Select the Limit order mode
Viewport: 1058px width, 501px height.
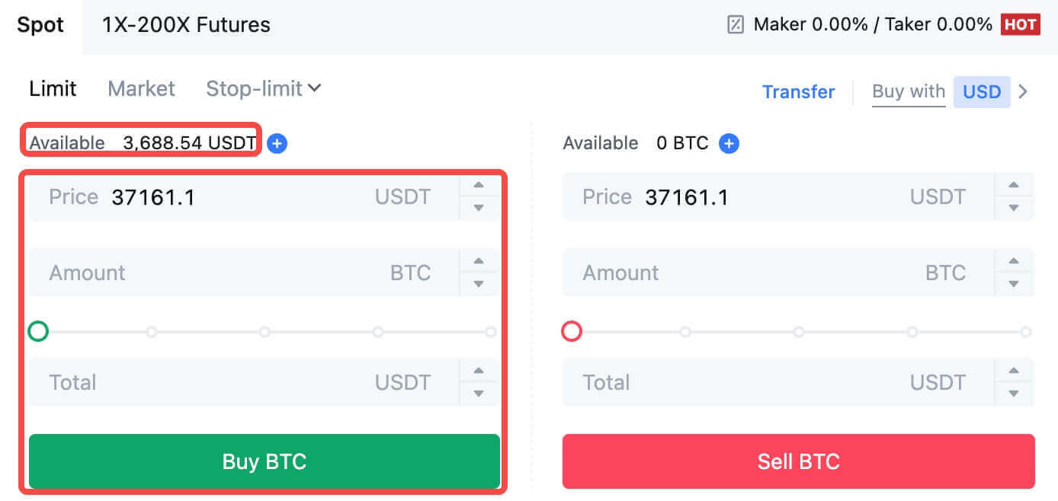point(52,88)
